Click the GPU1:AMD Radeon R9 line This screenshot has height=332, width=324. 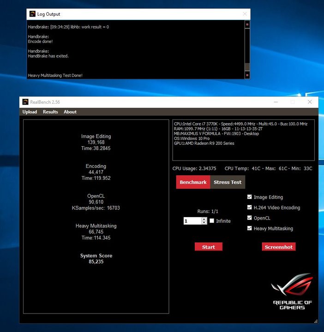[x=204, y=143]
